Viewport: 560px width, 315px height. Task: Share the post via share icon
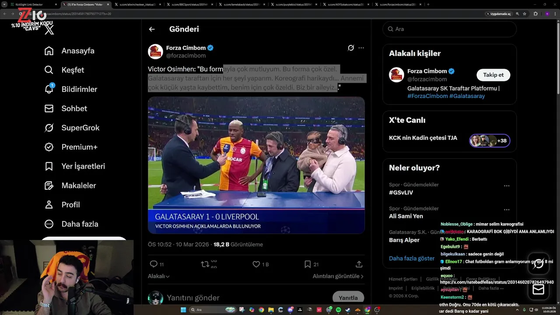pos(359,264)
